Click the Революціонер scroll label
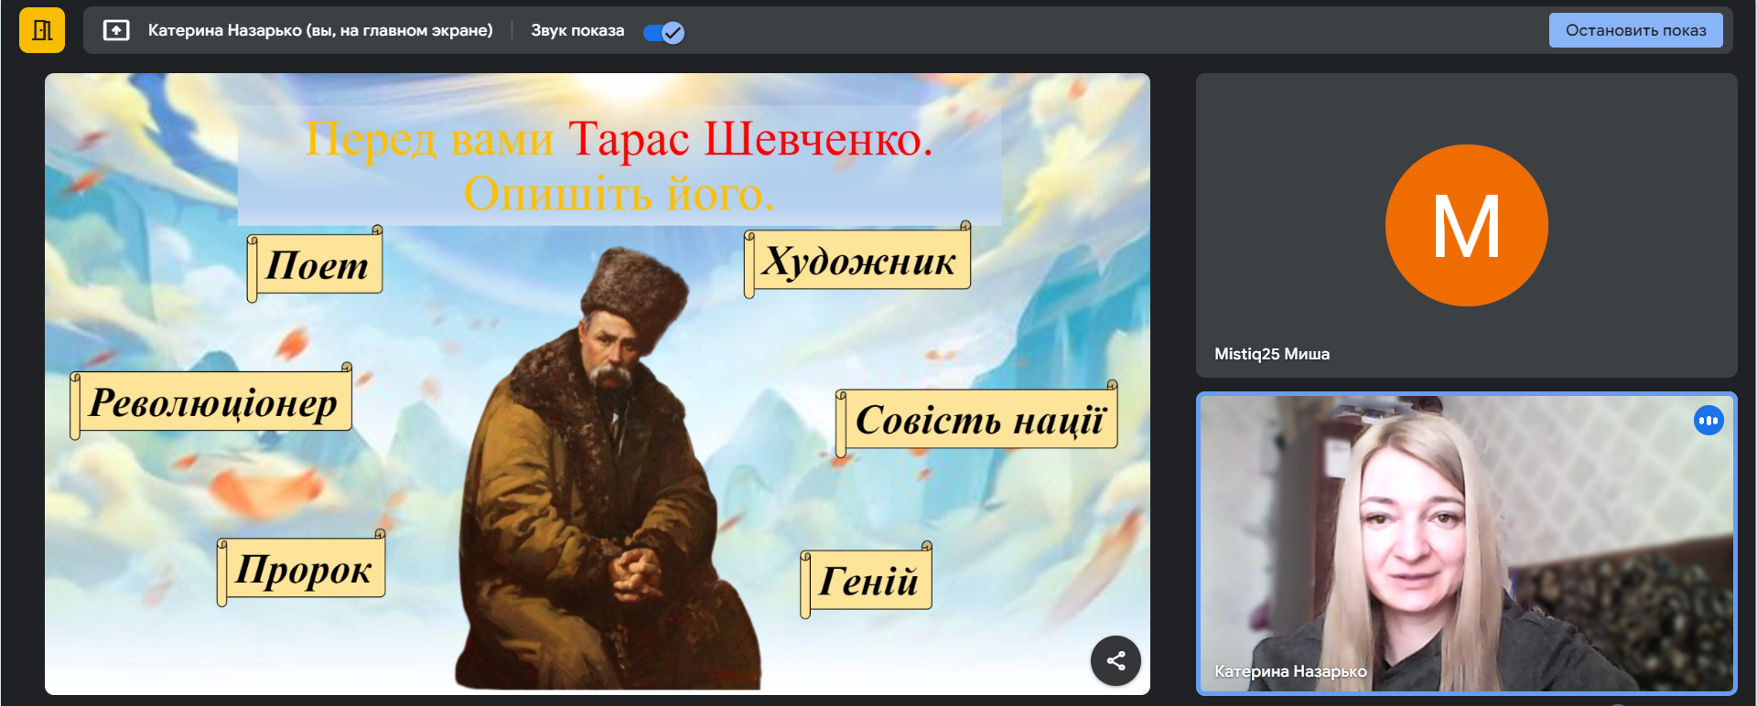 pos(212,402)
